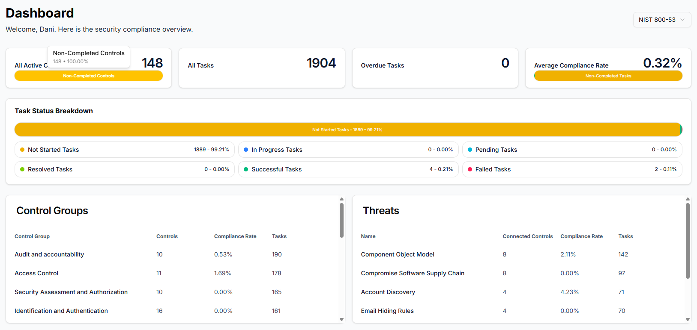Click the 4.23% rate for Account Discovery
This screenshot has height=330, width=697.
pos(569,292)
